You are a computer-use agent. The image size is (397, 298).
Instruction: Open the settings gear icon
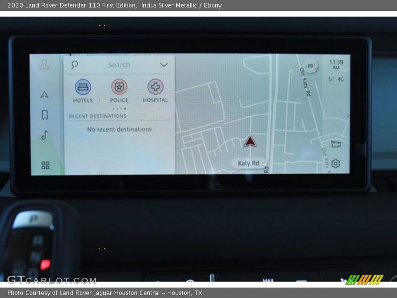[335, 163]
